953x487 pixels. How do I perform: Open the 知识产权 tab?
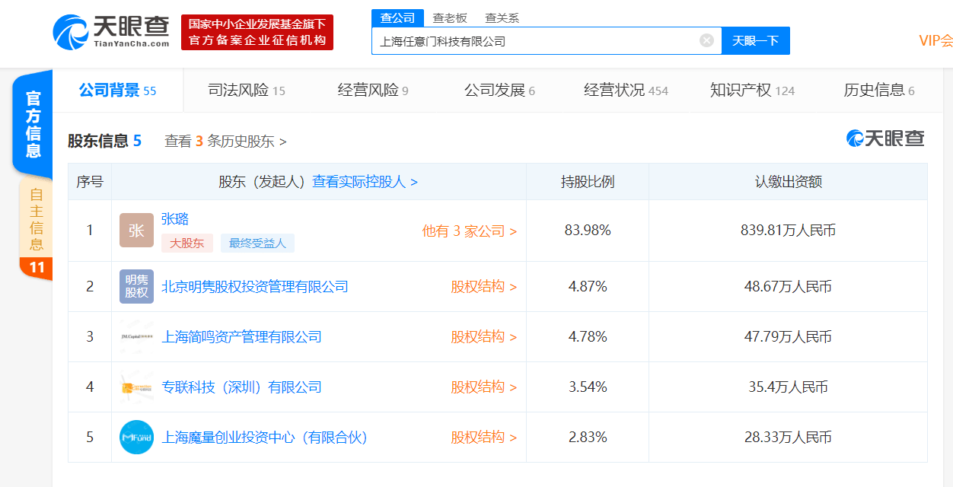click(751, 91)
